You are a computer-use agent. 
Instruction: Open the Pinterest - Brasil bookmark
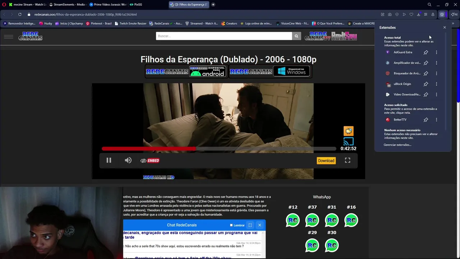(98, 23)
